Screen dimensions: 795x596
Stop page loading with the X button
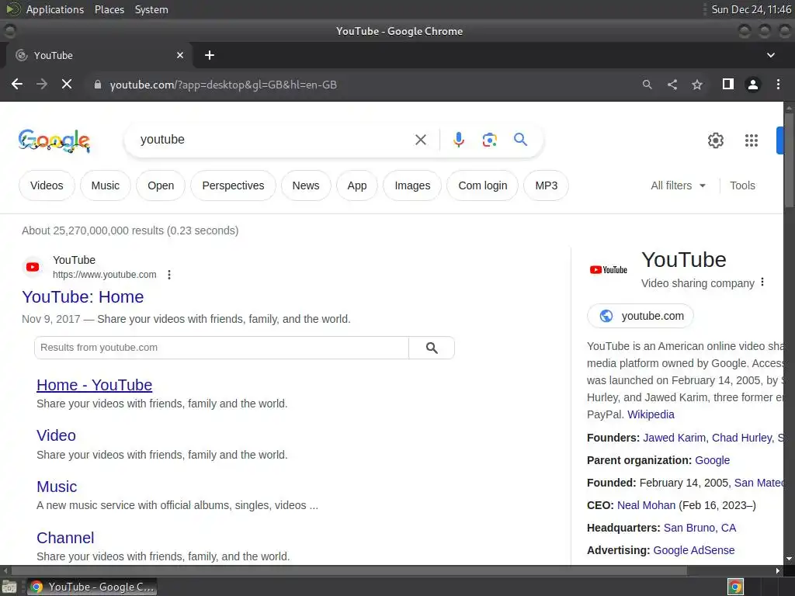pyautogui.click(x=67, y=84)
